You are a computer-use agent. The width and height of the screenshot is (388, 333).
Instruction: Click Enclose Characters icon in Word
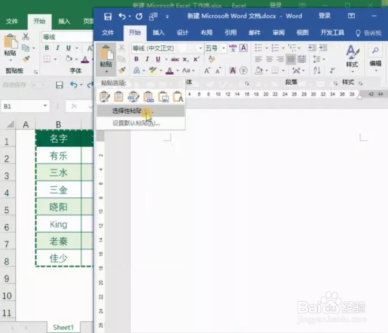coord(243,70)
